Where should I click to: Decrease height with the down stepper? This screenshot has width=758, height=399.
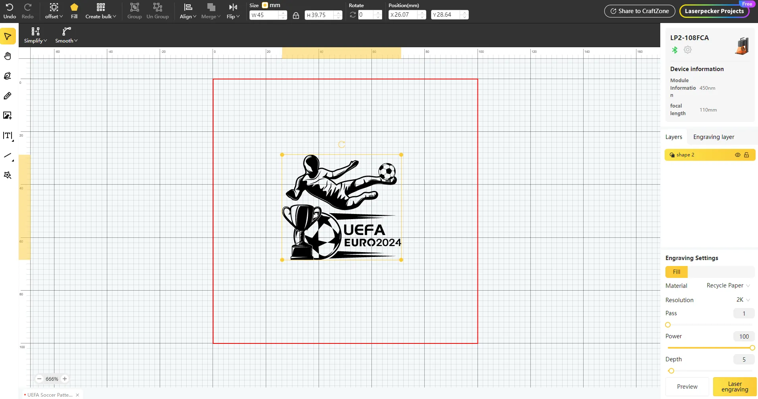tap(338, 17)
